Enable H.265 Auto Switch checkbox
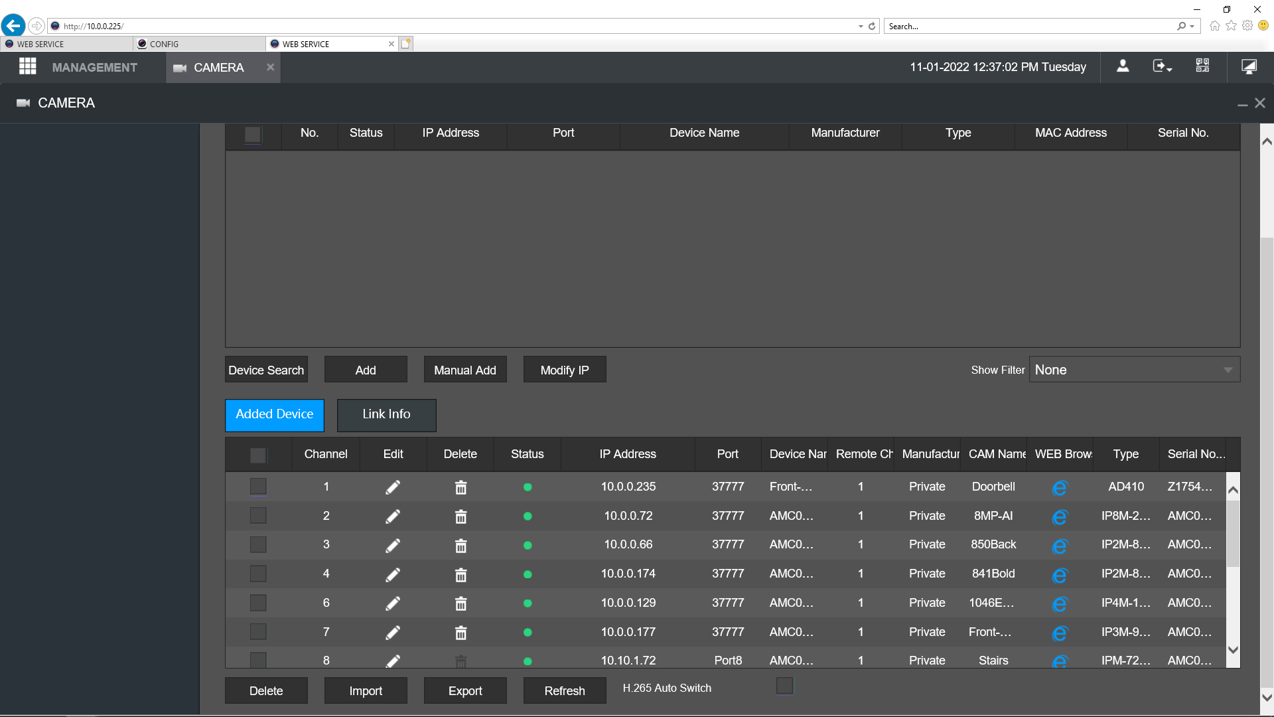This screenshot has height=717, width=1274. [784, 686]
